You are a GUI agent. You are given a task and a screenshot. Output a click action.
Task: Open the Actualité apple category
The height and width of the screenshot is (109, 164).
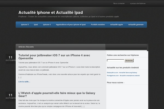116,25
